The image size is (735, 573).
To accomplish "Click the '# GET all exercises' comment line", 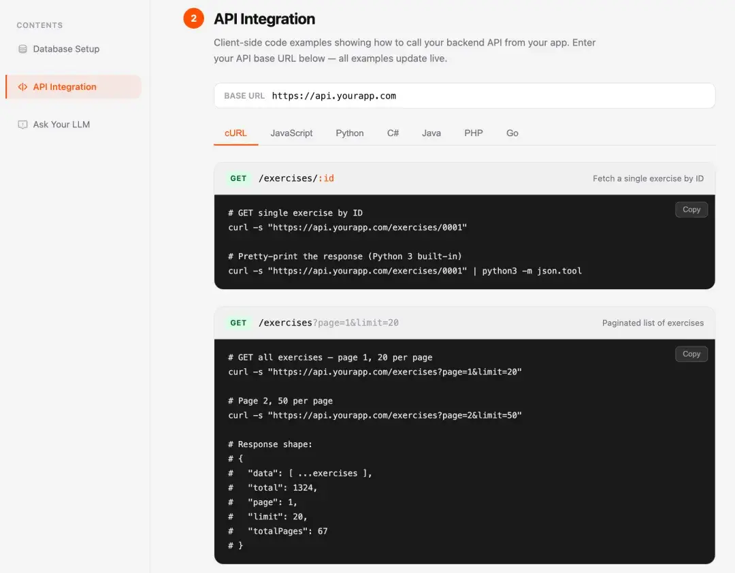I will click(x=330, y=357).
